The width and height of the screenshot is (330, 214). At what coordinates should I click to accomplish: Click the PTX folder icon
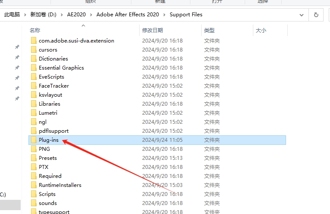pos(34,167)
